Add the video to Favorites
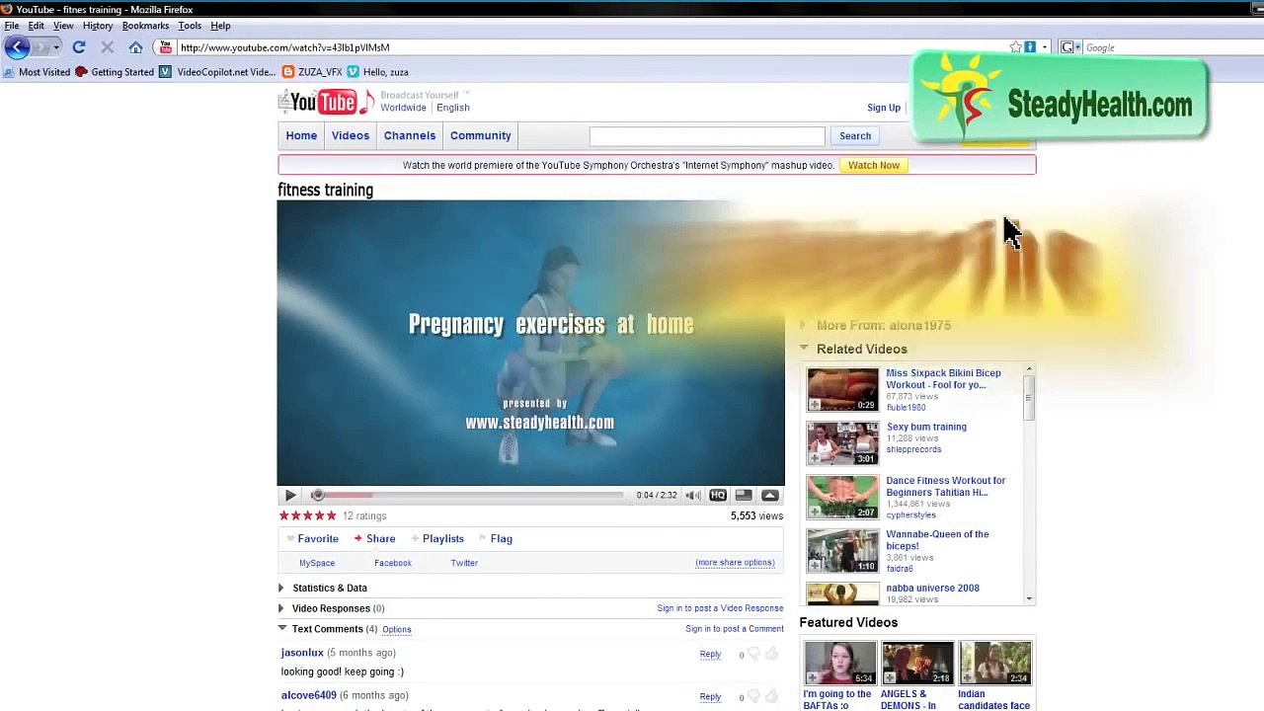 (x=318, y=538)
